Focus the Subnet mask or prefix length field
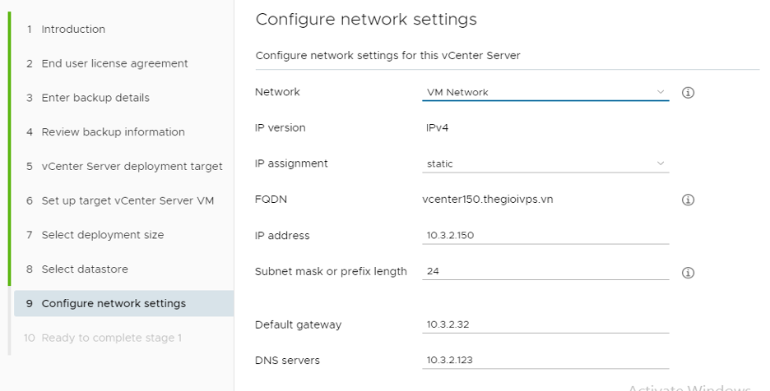770x391 pixels. 545,271
